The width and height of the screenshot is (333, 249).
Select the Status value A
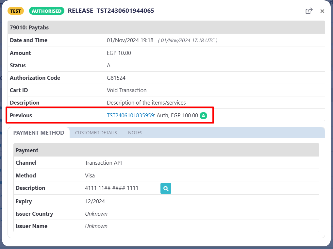click(108, 65)
